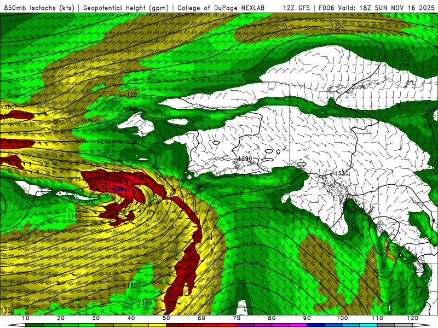Click the colorbar scale value 60
Screen dimensions: 438x328
click(201, 318)
